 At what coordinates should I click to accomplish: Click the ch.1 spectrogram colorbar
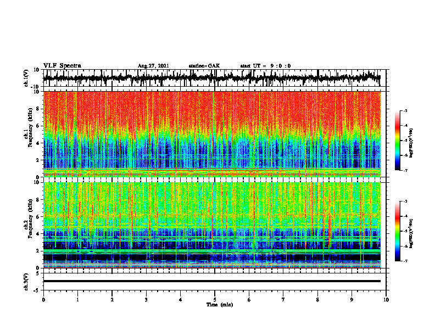397,141
